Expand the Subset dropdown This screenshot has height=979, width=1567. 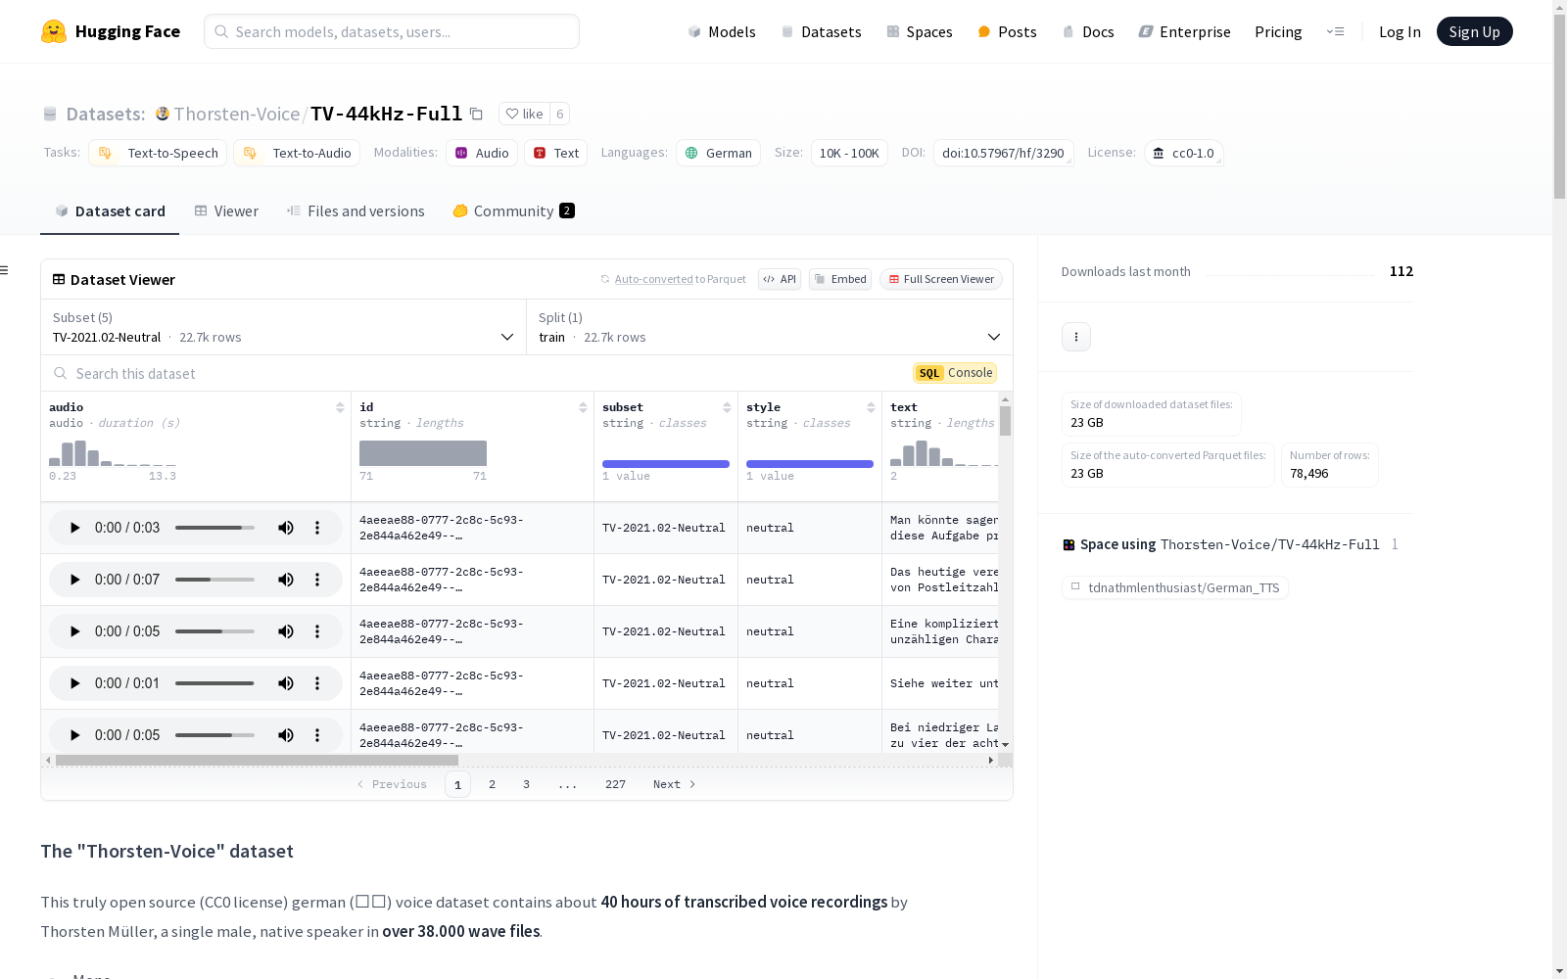point(284,327)
